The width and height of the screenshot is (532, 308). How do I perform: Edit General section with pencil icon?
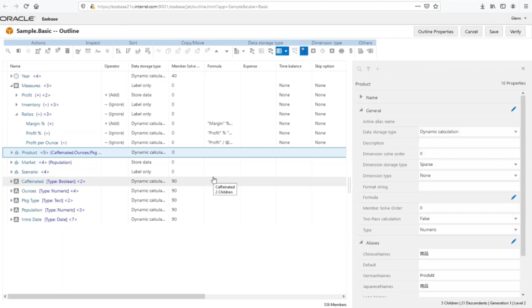coord(514,109)
